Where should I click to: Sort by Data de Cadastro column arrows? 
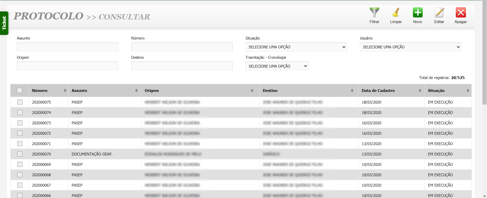(420, 91)
